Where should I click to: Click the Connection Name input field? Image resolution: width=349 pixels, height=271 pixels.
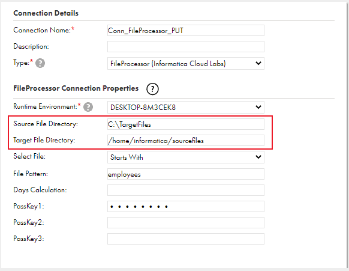tap(186, 30)
